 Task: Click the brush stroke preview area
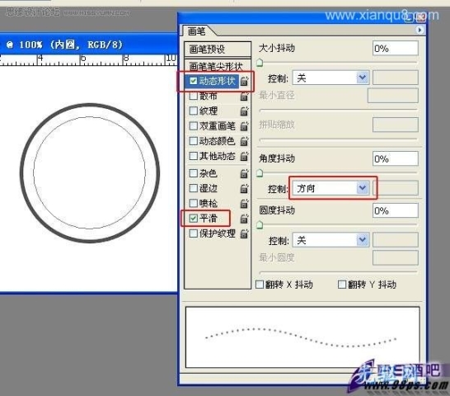302,337
